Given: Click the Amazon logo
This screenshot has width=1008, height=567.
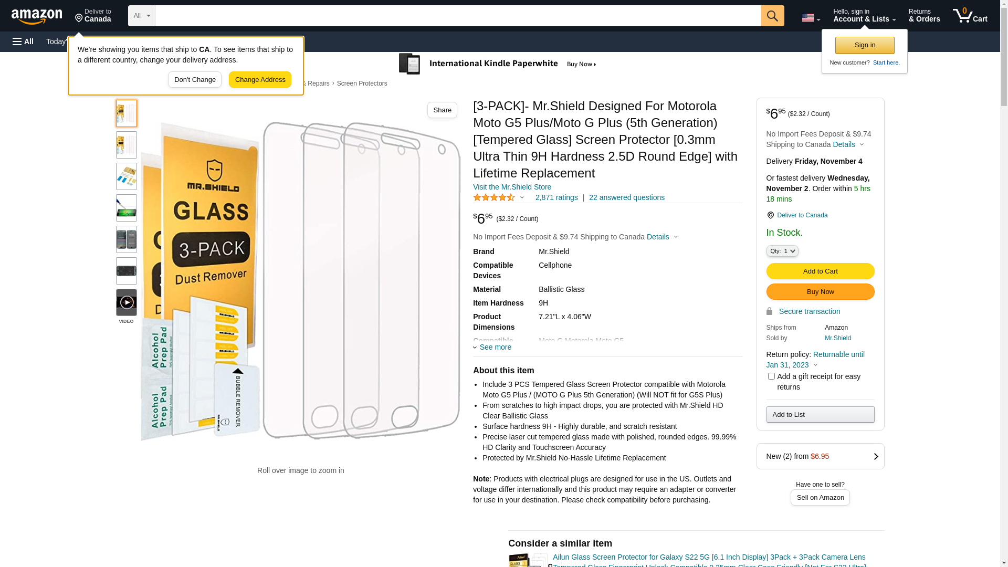Looking at the screenshot, I should coord(37,17).
